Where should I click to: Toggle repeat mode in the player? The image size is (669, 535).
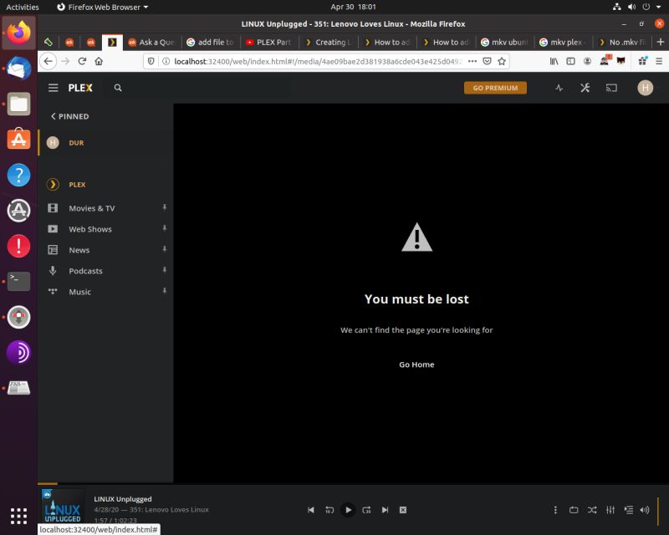pos(574,510)
